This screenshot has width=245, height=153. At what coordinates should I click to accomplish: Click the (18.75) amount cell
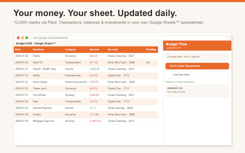coord(93,102)
